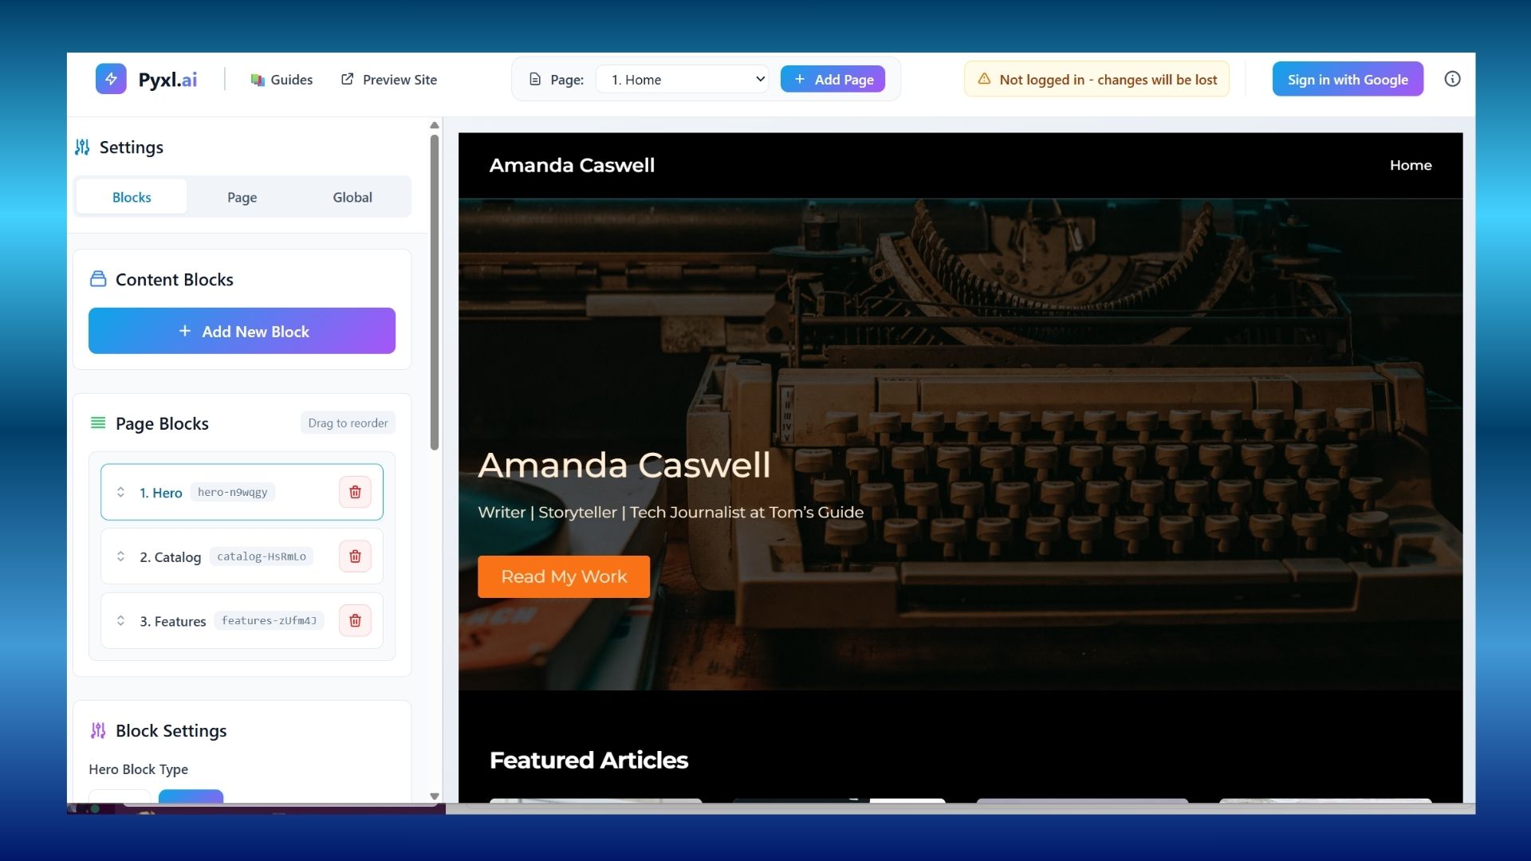Click the Add Page button
The image size is (1531, 861).
832,79
